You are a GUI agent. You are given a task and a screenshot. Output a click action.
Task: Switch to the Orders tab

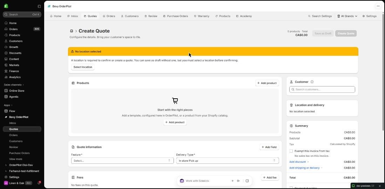coord(109,16)
